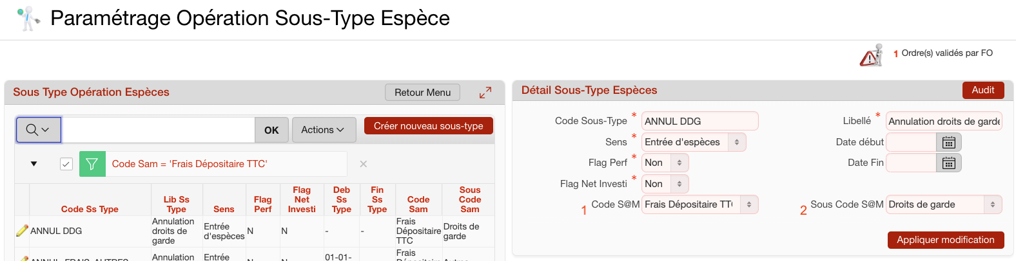Open the search column selector dropdown

39,130
